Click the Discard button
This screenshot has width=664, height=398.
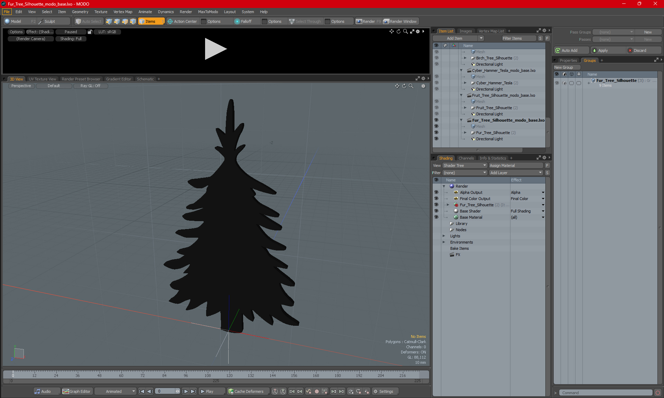click(x=644, y=50)
